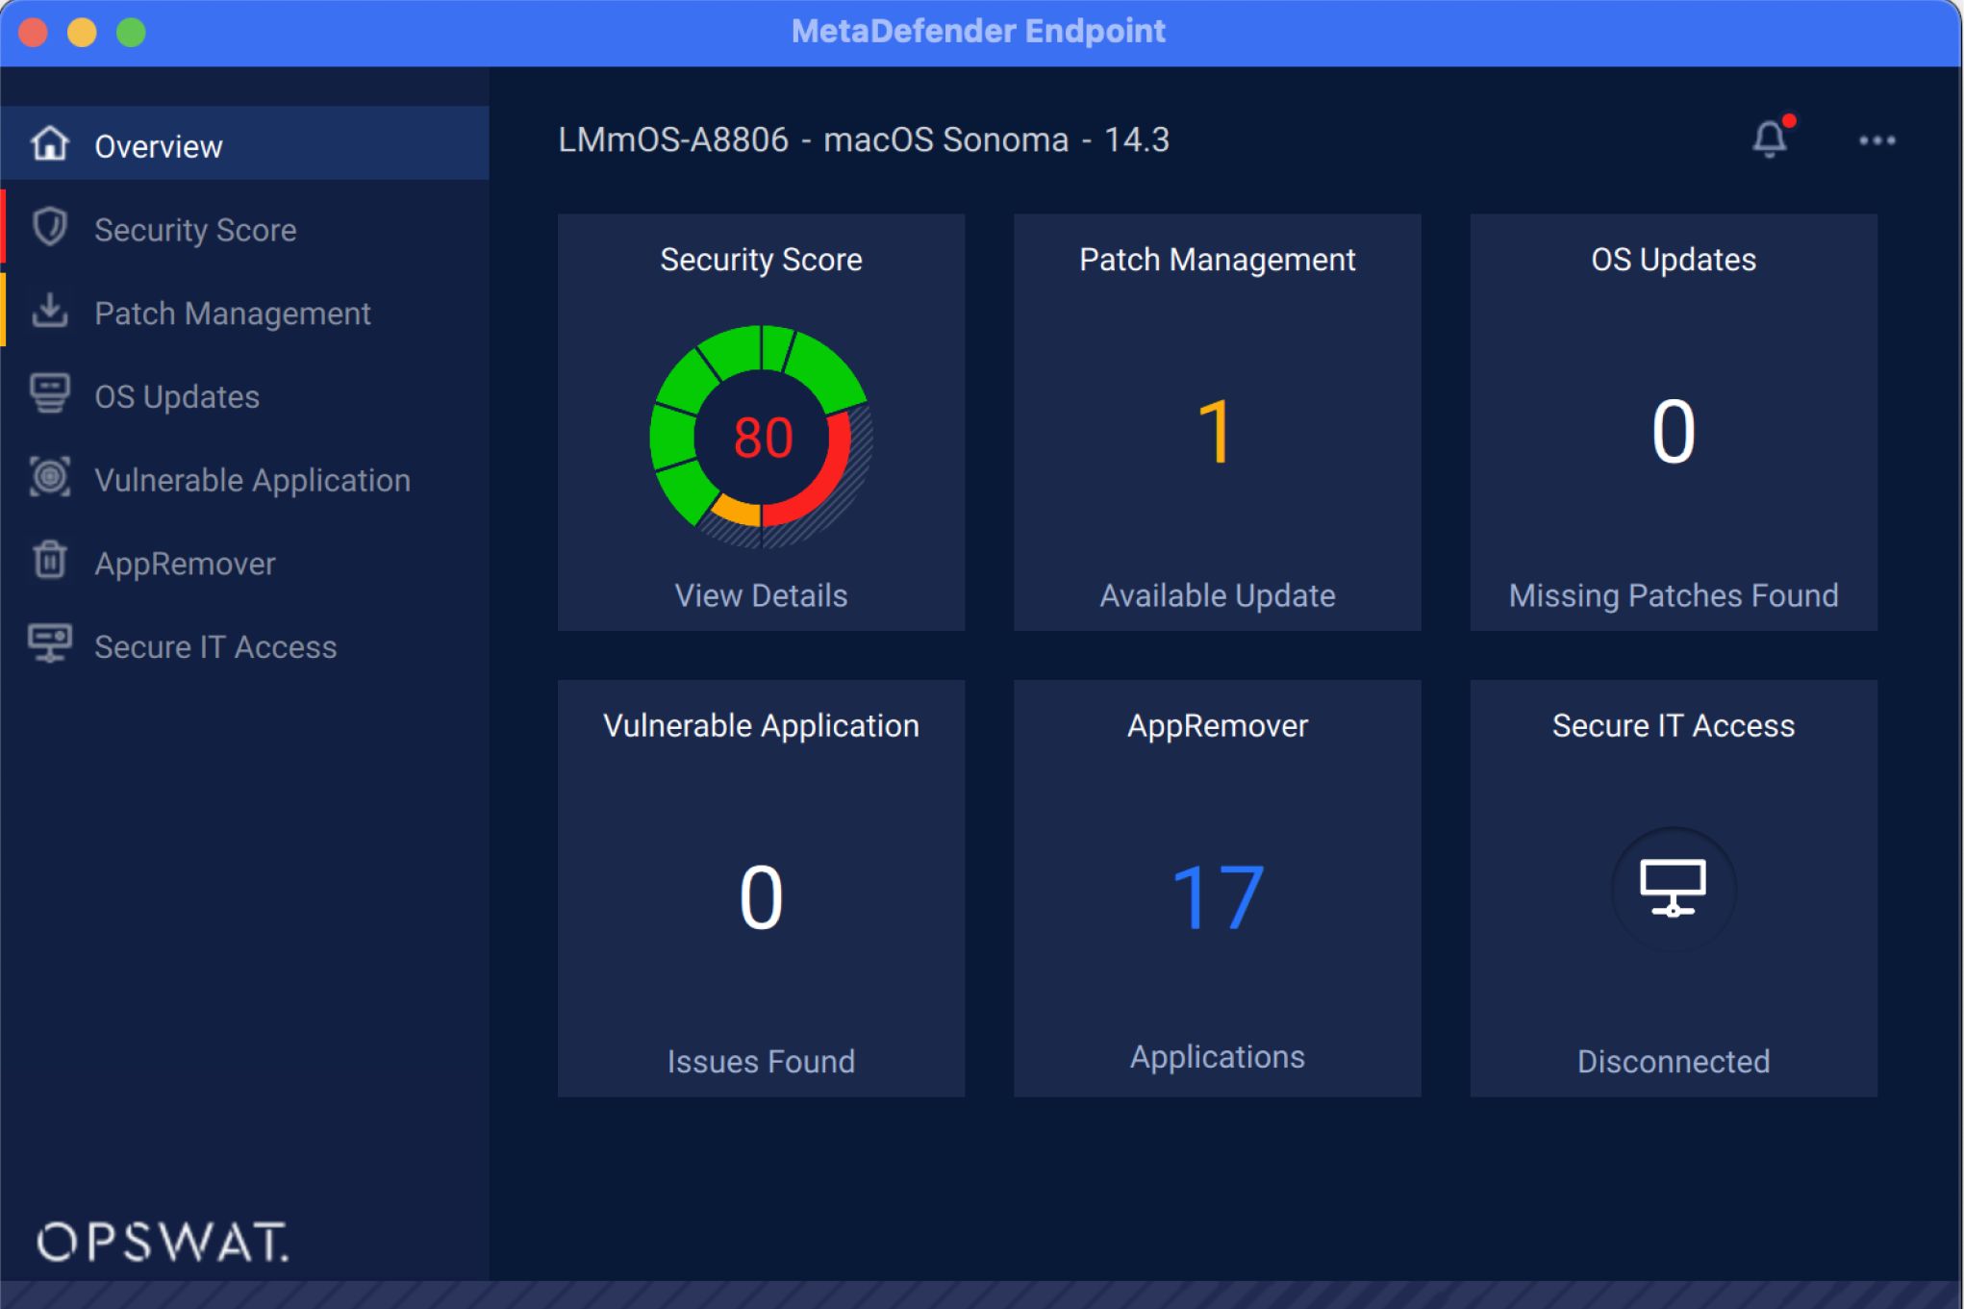Click the Secure IT Access card monitor icon
The width and height of the screenshot is (1964, 1309).
[1673, 890]
